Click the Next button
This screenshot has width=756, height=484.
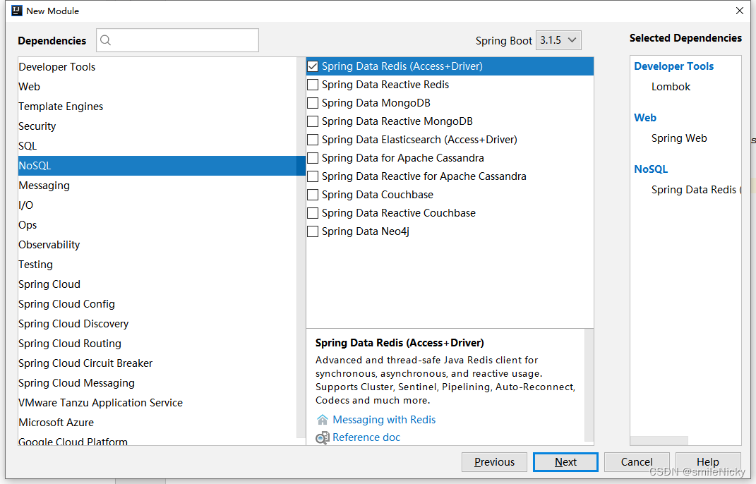click(x=565, y=462)
